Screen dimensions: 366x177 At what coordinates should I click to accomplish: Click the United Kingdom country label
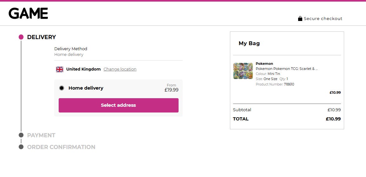83,69
